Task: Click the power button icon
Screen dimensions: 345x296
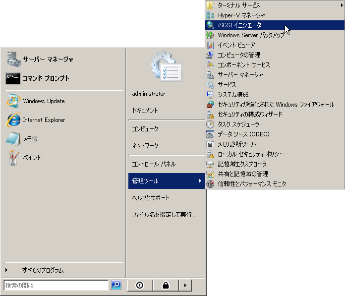Action: point(140,285)
